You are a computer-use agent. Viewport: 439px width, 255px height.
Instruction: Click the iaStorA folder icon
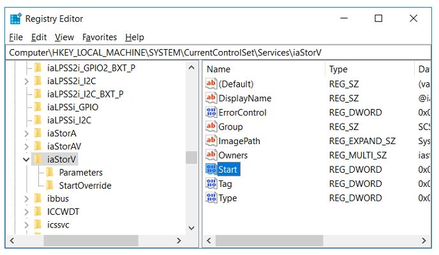coord(38,133)
